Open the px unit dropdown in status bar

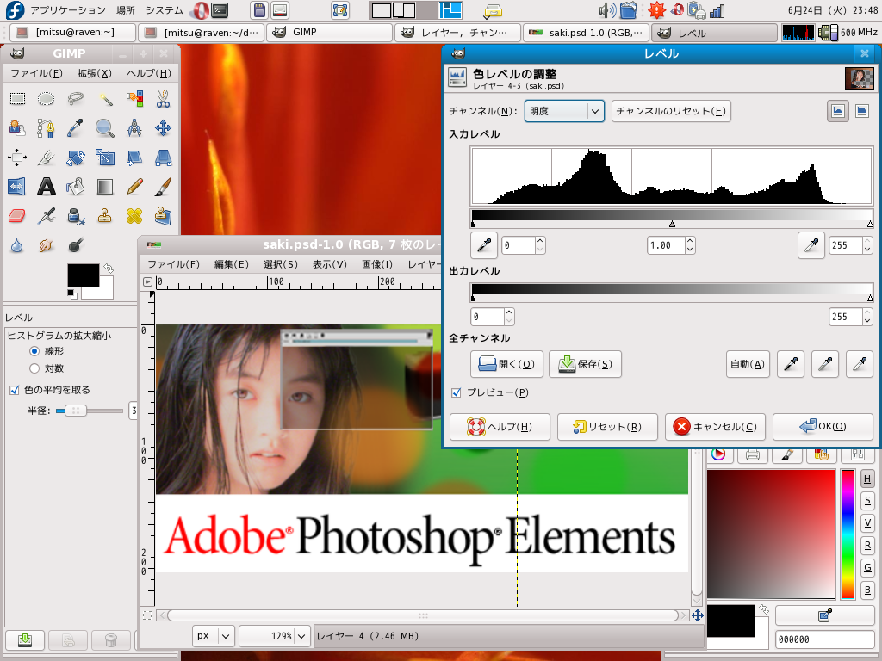click(214, 636)
